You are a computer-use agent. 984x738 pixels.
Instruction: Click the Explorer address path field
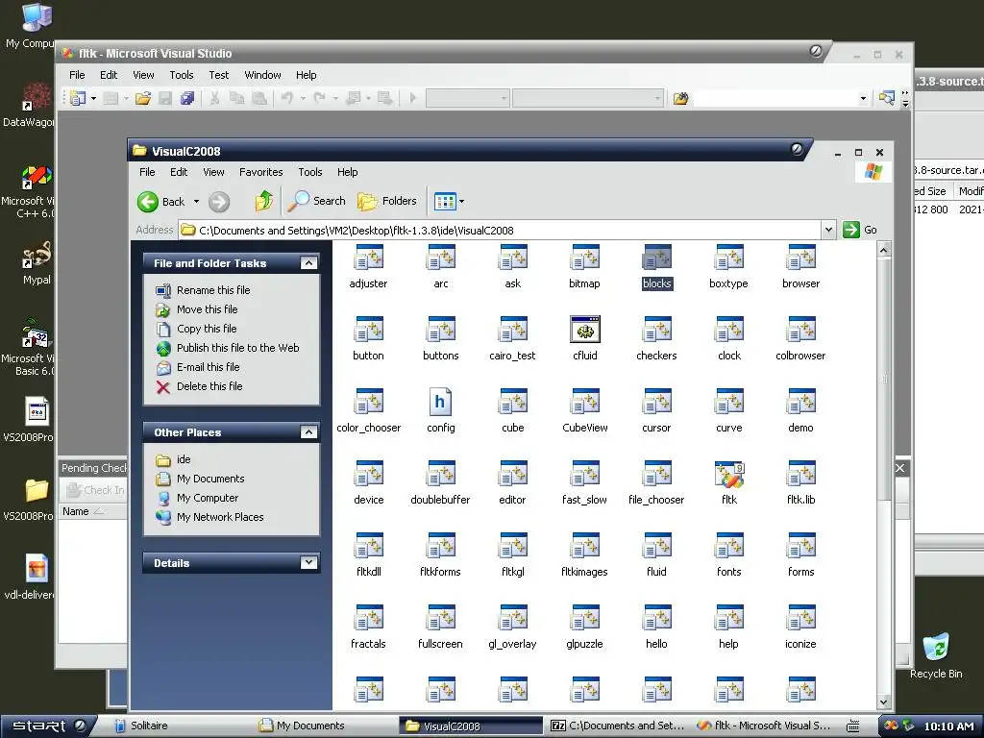508,231
